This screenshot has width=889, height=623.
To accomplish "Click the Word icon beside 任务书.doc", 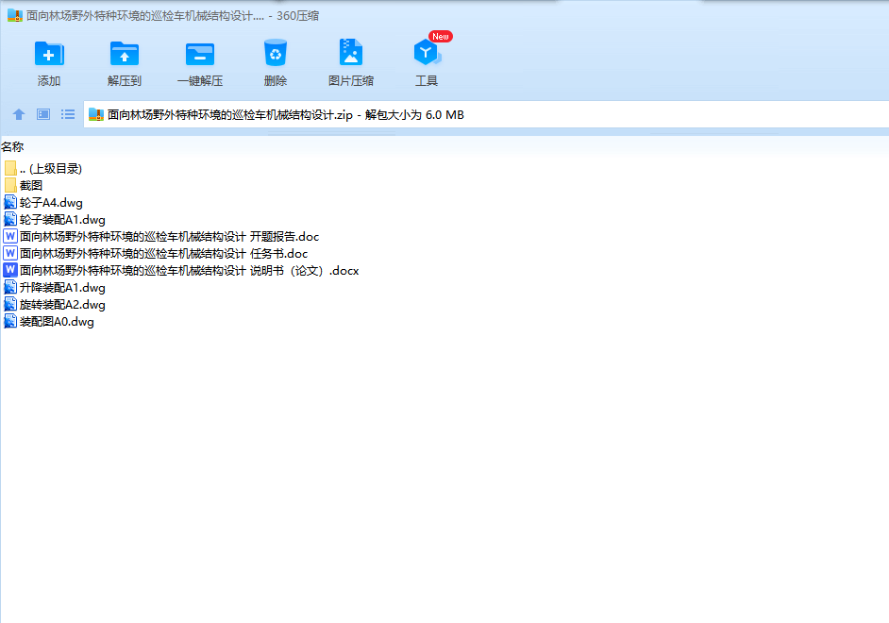I will 10,253.
